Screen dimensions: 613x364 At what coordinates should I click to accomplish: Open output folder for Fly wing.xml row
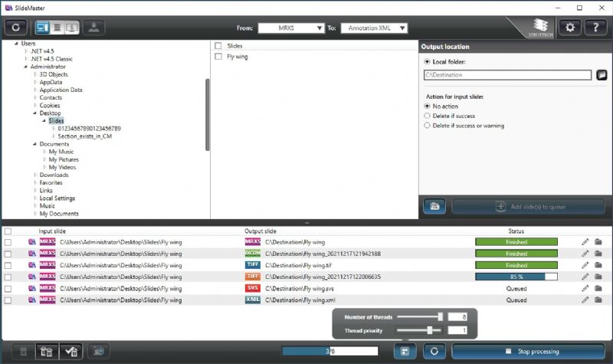[598, 300]
